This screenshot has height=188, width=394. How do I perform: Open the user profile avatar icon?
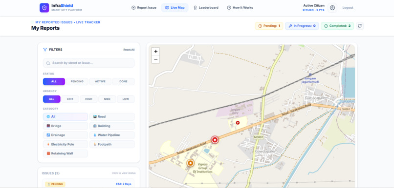pos(332,8)
